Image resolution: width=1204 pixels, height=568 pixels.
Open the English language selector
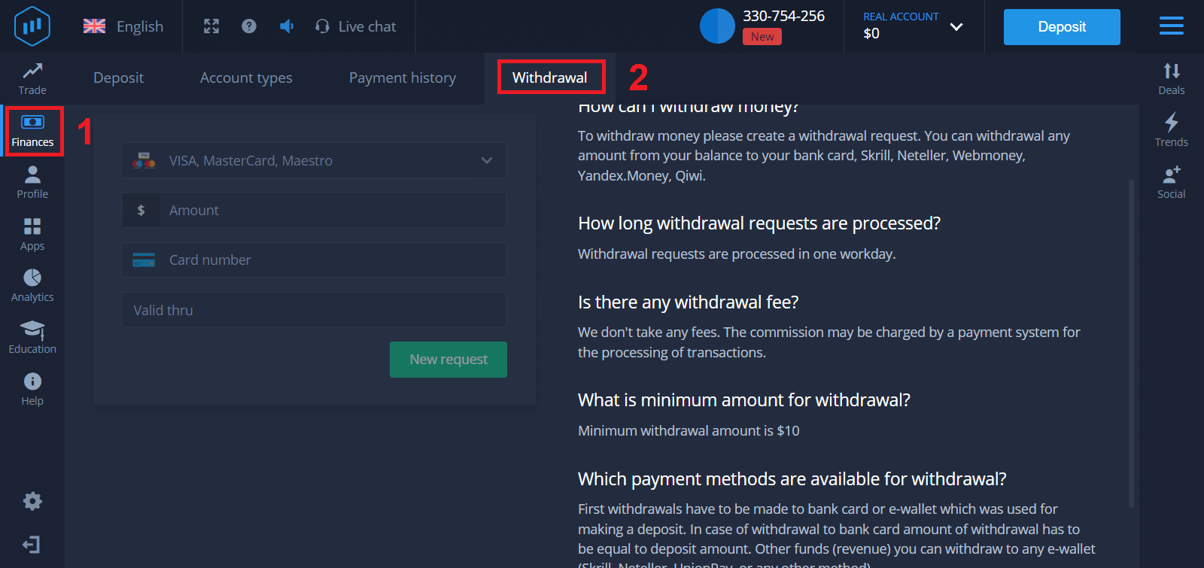pos(123,26)
